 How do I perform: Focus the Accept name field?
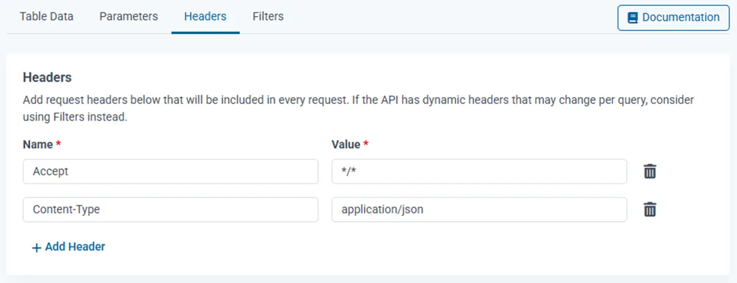point(170,171)
